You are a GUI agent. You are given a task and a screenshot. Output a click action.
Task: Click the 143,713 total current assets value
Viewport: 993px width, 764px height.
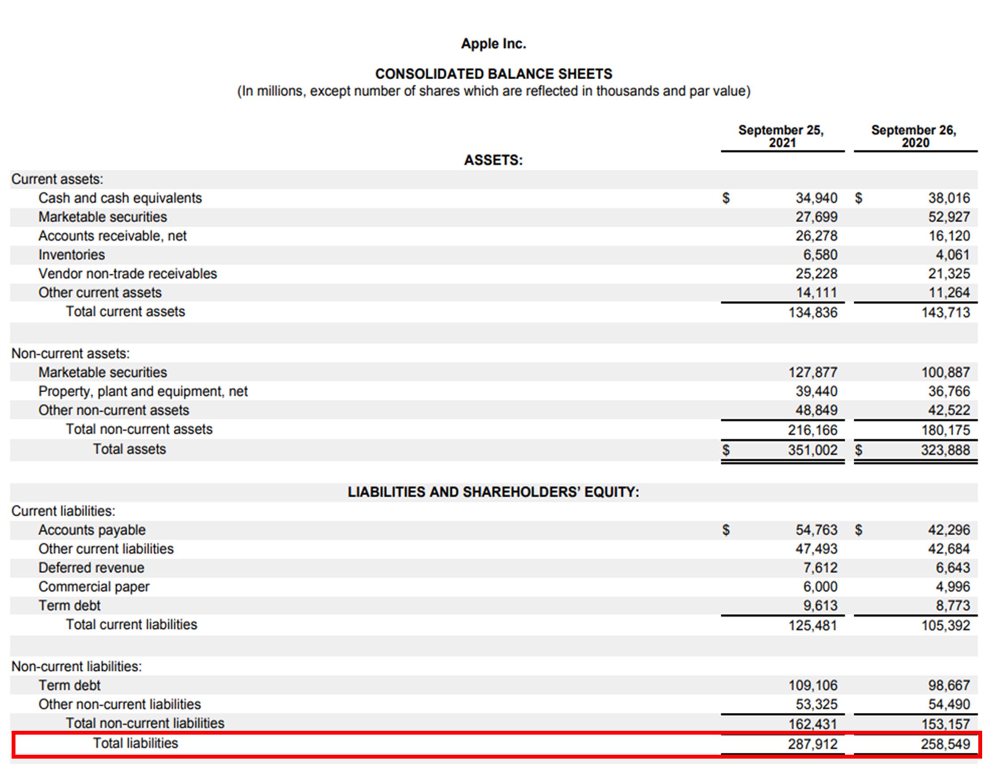point(946,313)
